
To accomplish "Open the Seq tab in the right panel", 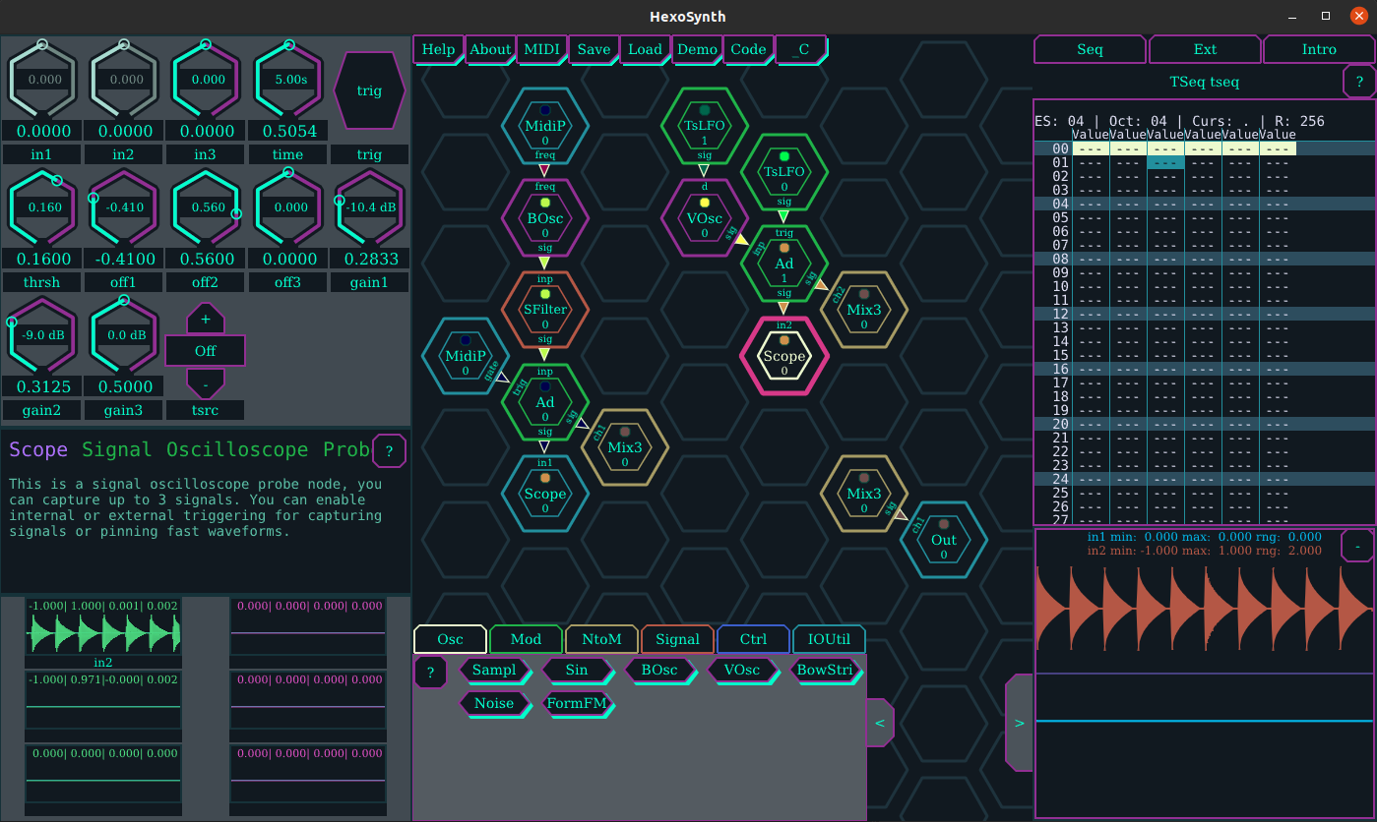I will (1089, 48).
